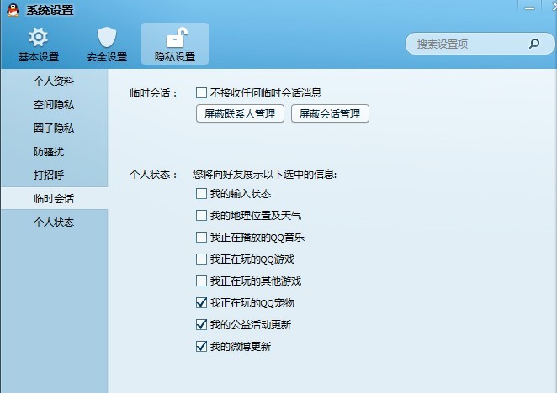Untick 我的微博更新 checkbox

[201, 346]
